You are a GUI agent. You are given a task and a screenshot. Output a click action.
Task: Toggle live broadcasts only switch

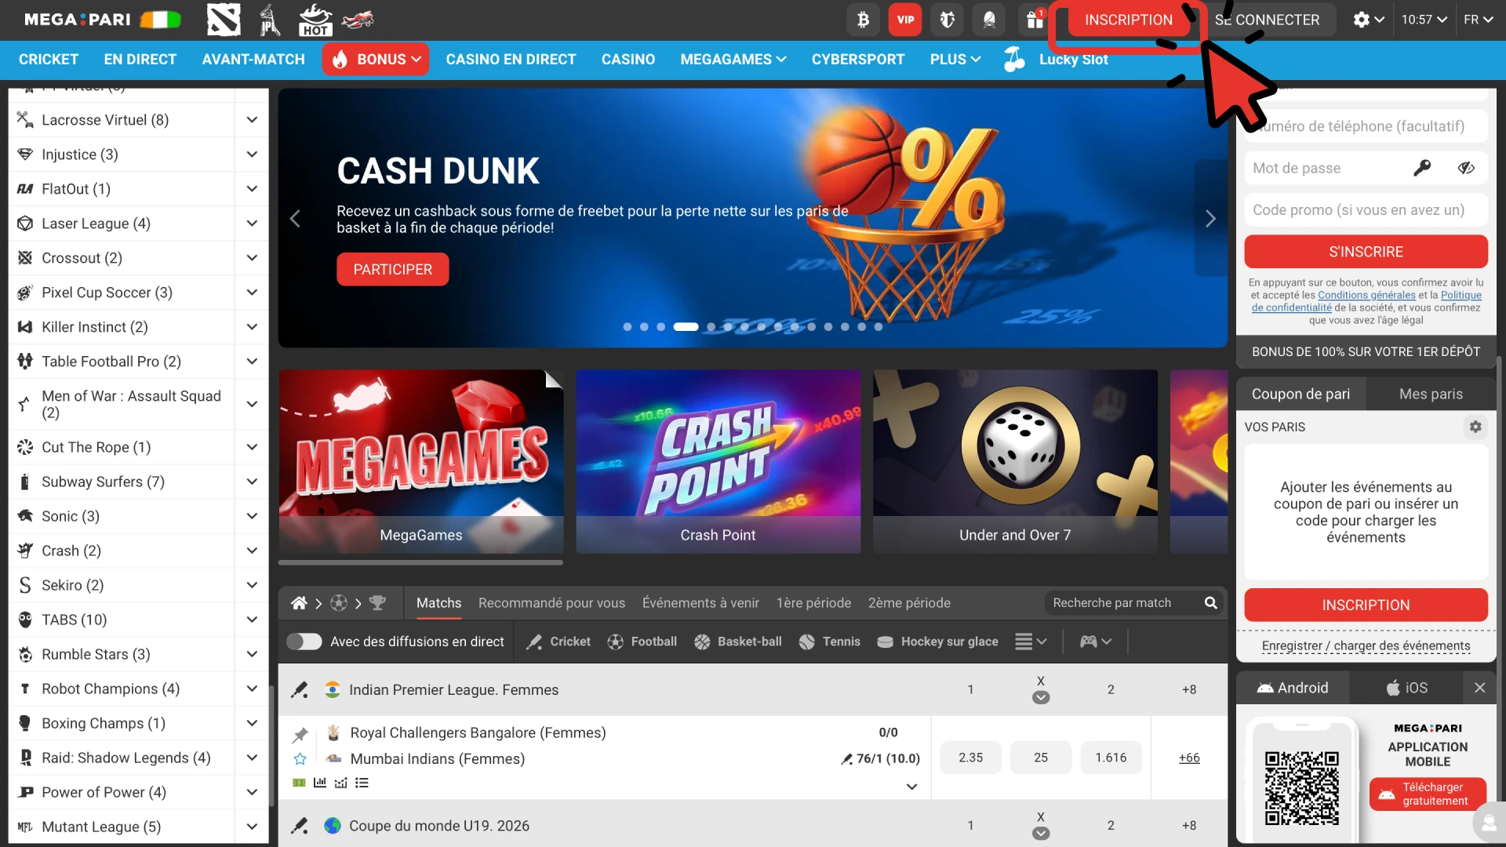point(304,642)
